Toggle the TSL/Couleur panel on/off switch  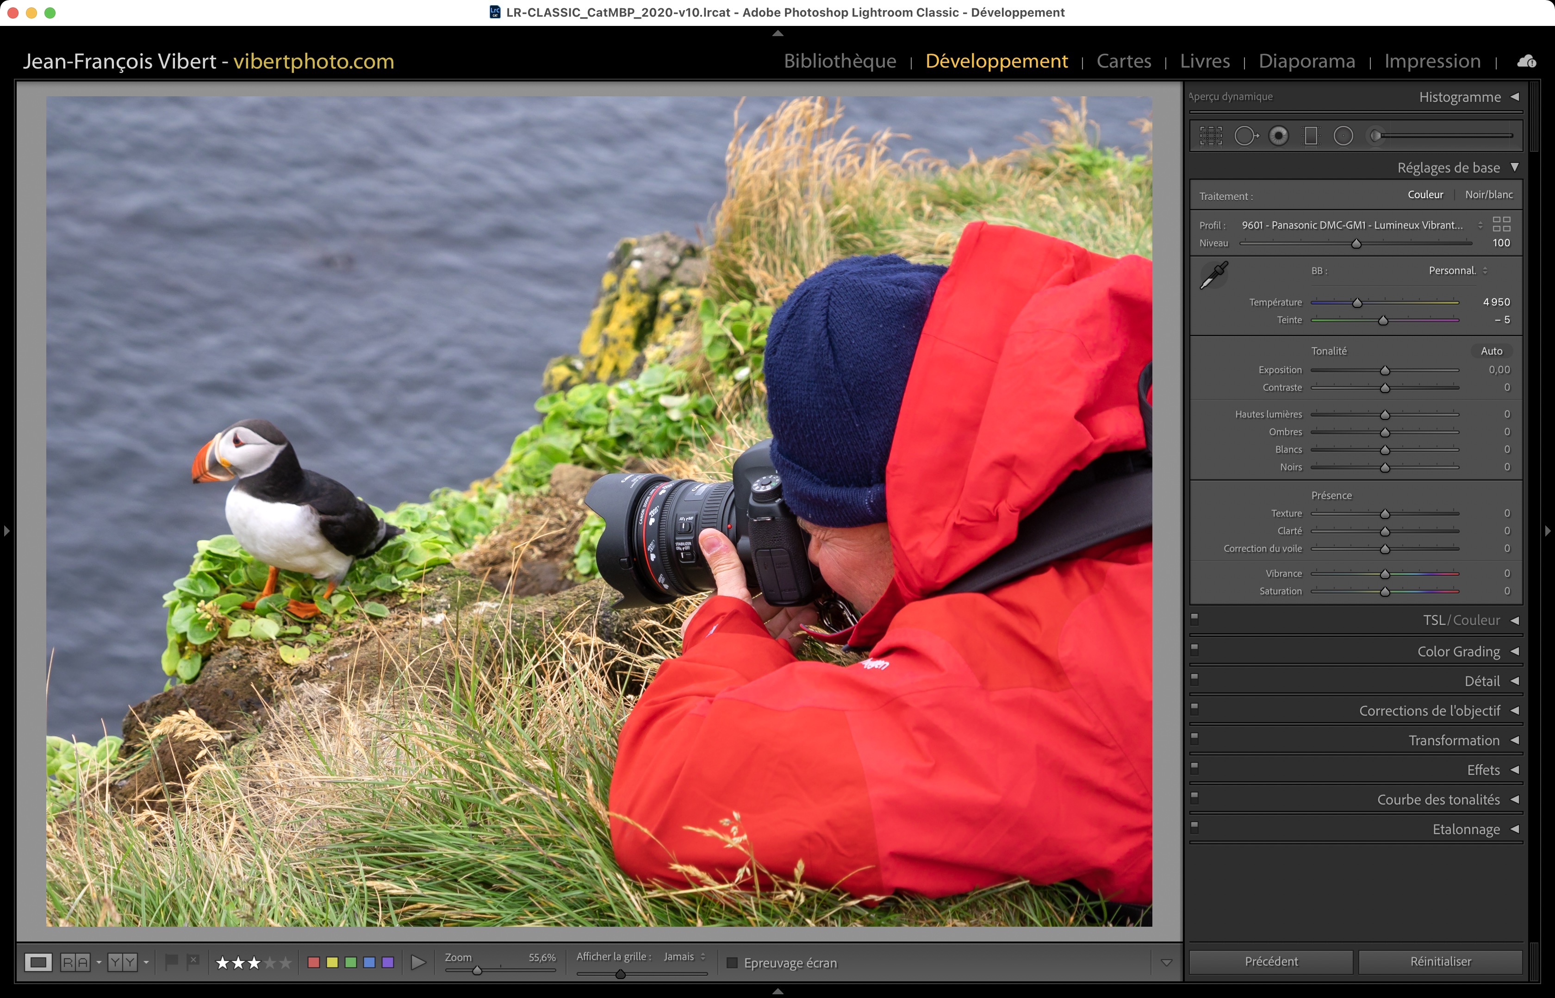(x=1195, y=618)
